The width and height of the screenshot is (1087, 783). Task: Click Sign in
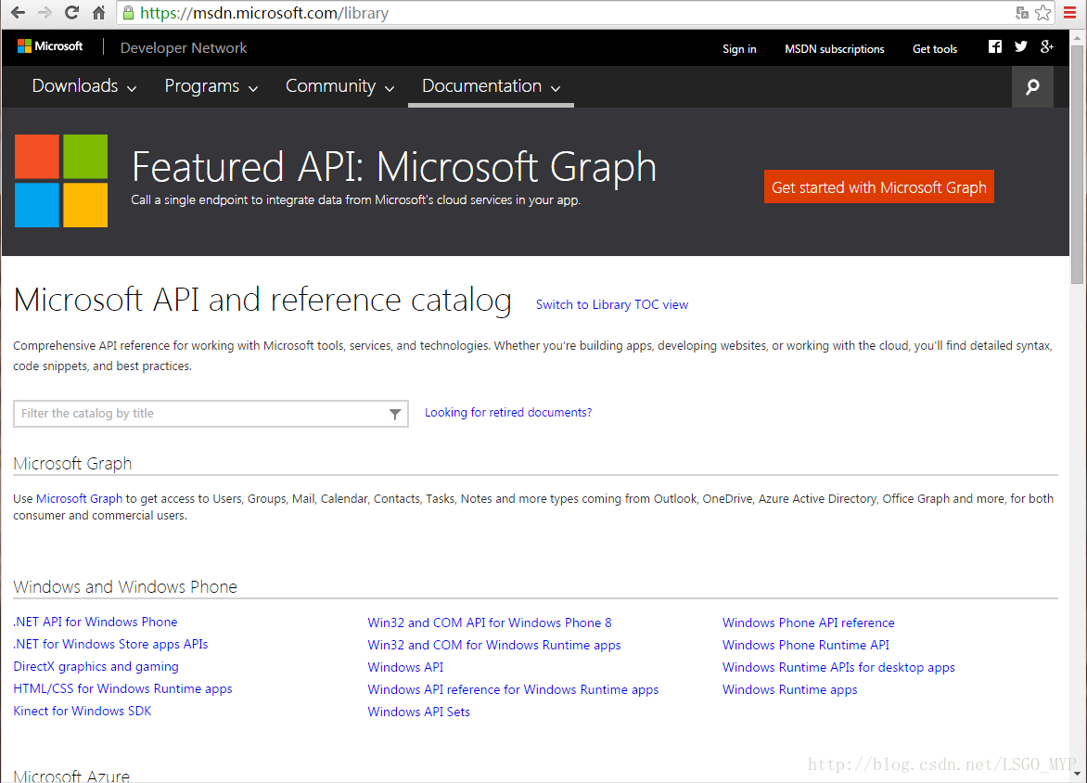click(x=739, y=49)
